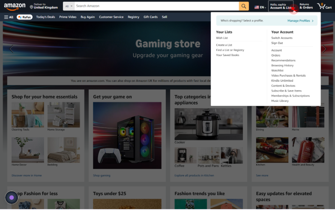
Task: Click the Coffee machine thumbnail
Action: point(185,155)
